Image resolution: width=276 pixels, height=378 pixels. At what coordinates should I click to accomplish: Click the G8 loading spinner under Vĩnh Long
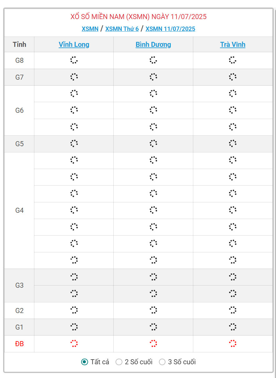pos(74,60)
